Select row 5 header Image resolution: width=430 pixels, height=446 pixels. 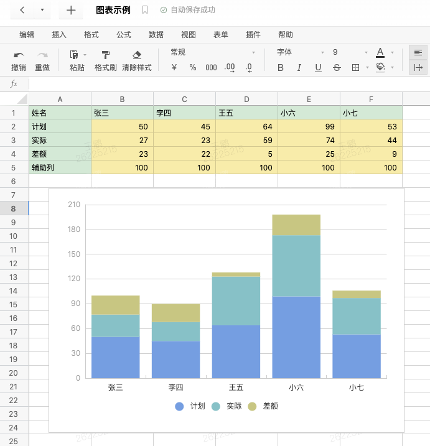(x=13, y=168)
